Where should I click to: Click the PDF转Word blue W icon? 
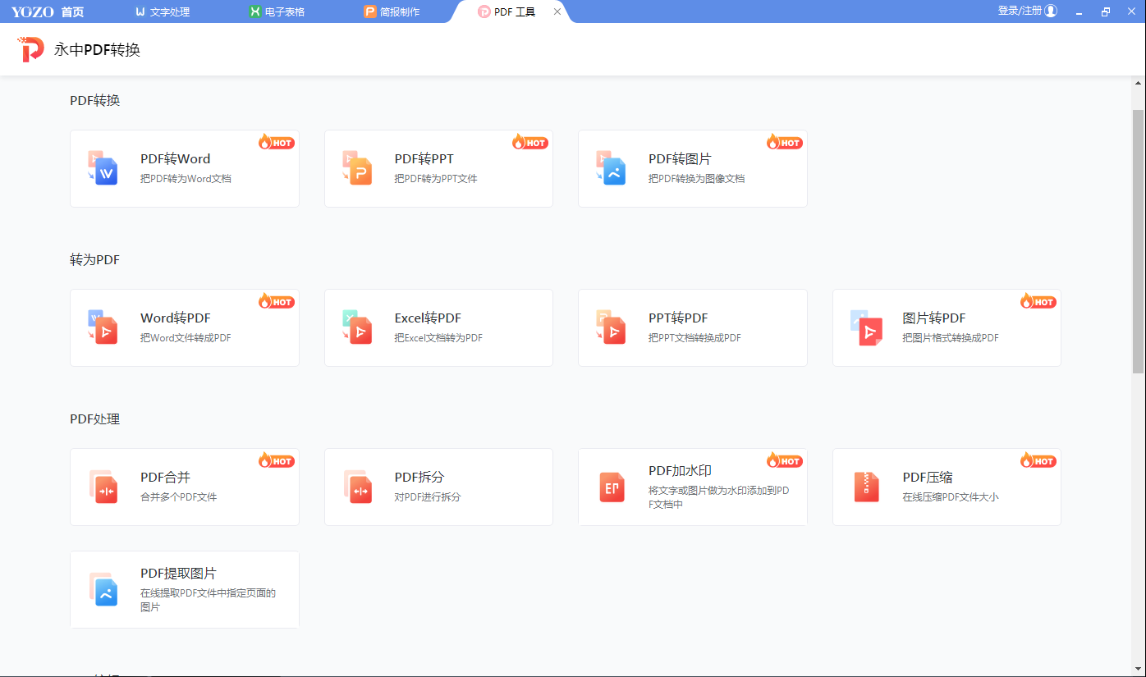103,167
